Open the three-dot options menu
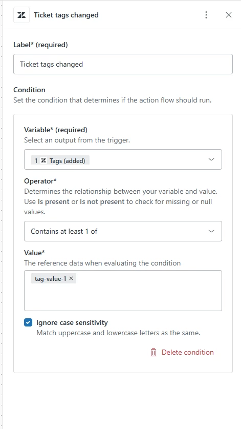This screenshot has width=241, height=429. 206,15
